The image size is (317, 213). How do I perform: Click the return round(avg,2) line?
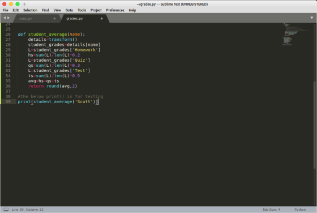tap(53, 86)
